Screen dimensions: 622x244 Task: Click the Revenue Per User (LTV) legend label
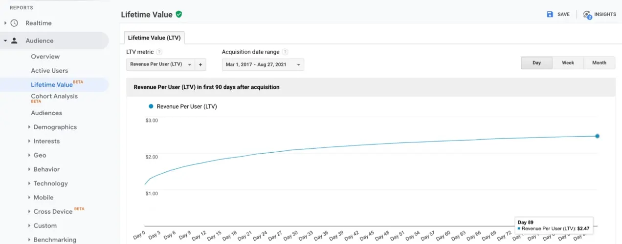(187, 106)
